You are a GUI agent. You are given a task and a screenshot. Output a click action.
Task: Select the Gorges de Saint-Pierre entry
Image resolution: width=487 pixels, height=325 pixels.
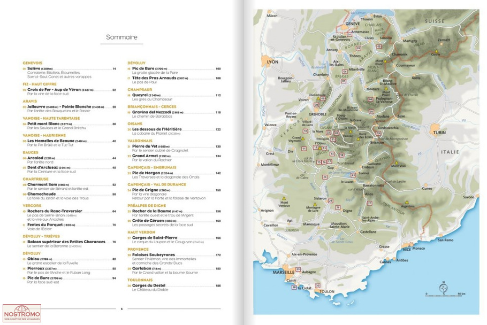(x=174, y=239)
